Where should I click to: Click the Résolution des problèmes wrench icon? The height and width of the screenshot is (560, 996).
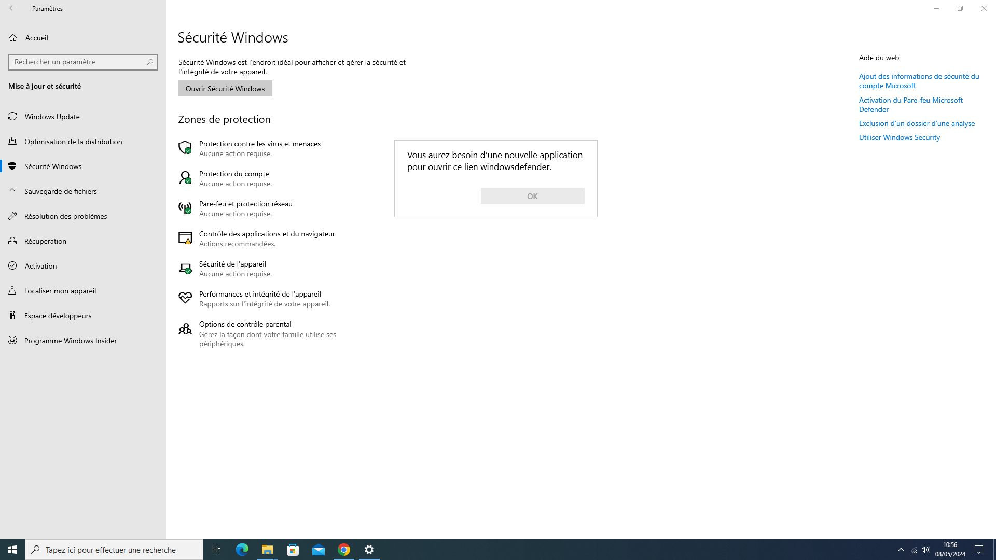(x=13, y=216)
